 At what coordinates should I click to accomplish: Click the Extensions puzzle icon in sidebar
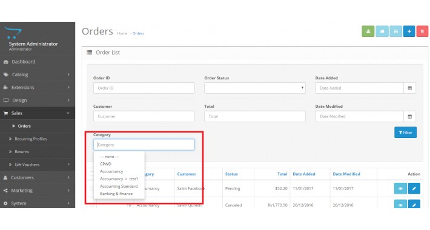point(5,87)
